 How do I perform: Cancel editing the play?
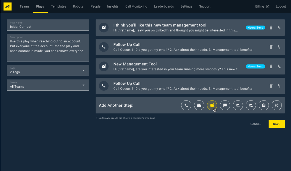pyautogui.click(x=256, y=124)
